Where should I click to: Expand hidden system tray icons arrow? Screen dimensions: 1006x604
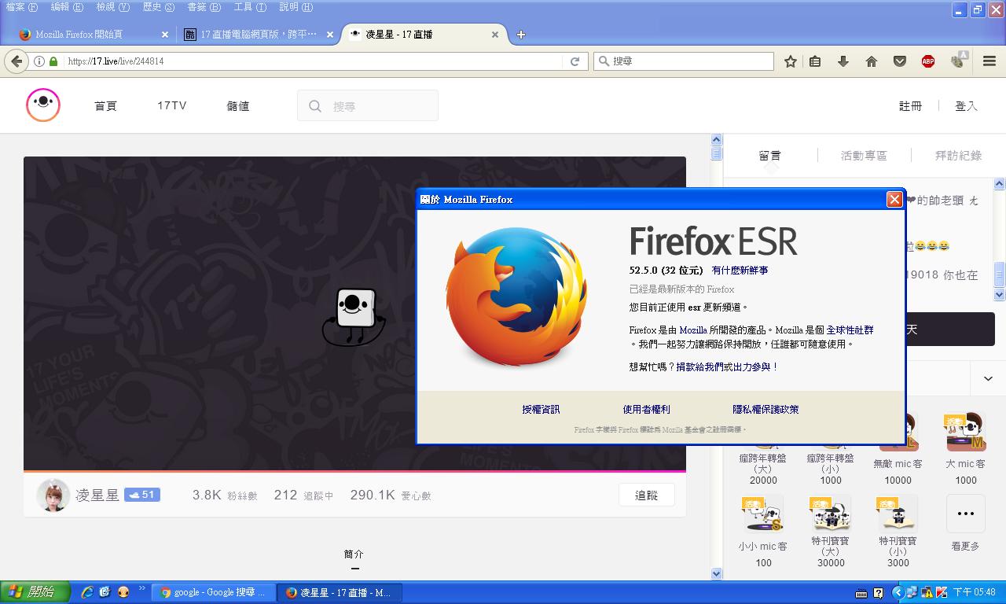(x=897, y=592)
